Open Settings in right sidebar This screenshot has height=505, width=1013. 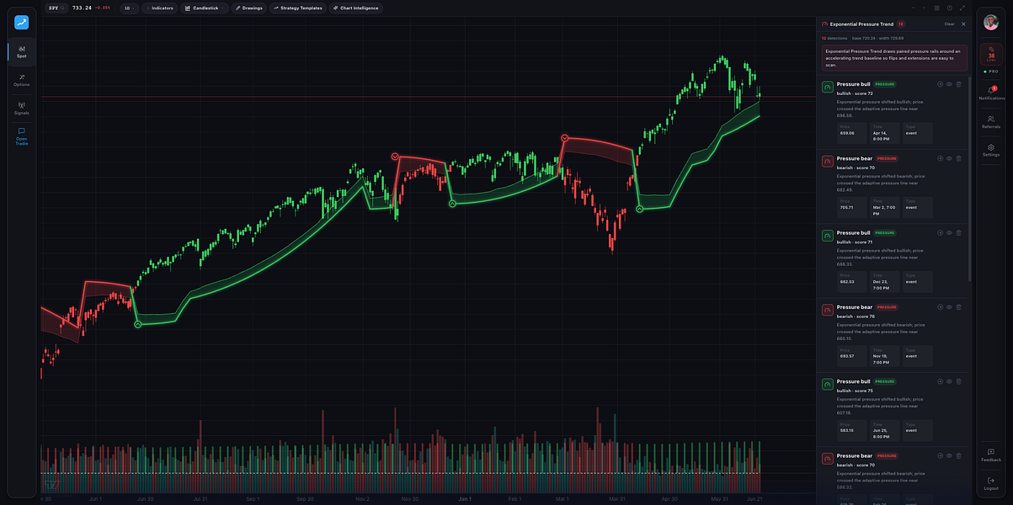coord(991,150)
